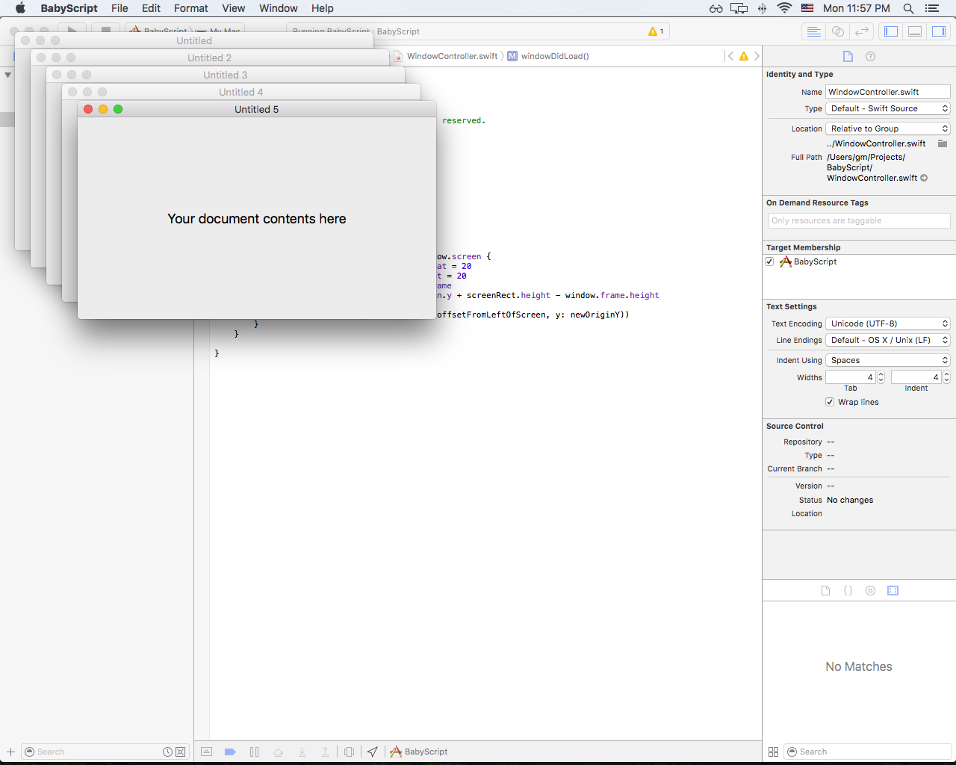Screen dimensions: 956x765
Task: Click the yellow warning count button
Action: pyautogui.click(x=657, y=31)
